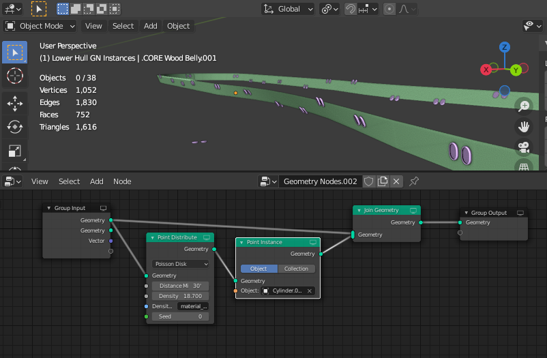Activate the 3D Cursor tool
This screenshot has height=358, width=547.
coord(14,76)
